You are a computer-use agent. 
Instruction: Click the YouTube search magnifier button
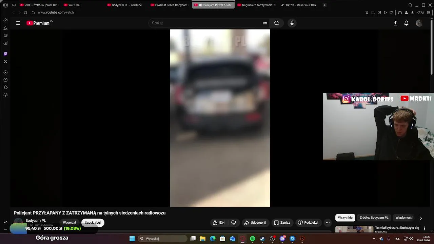coord(277,23)
